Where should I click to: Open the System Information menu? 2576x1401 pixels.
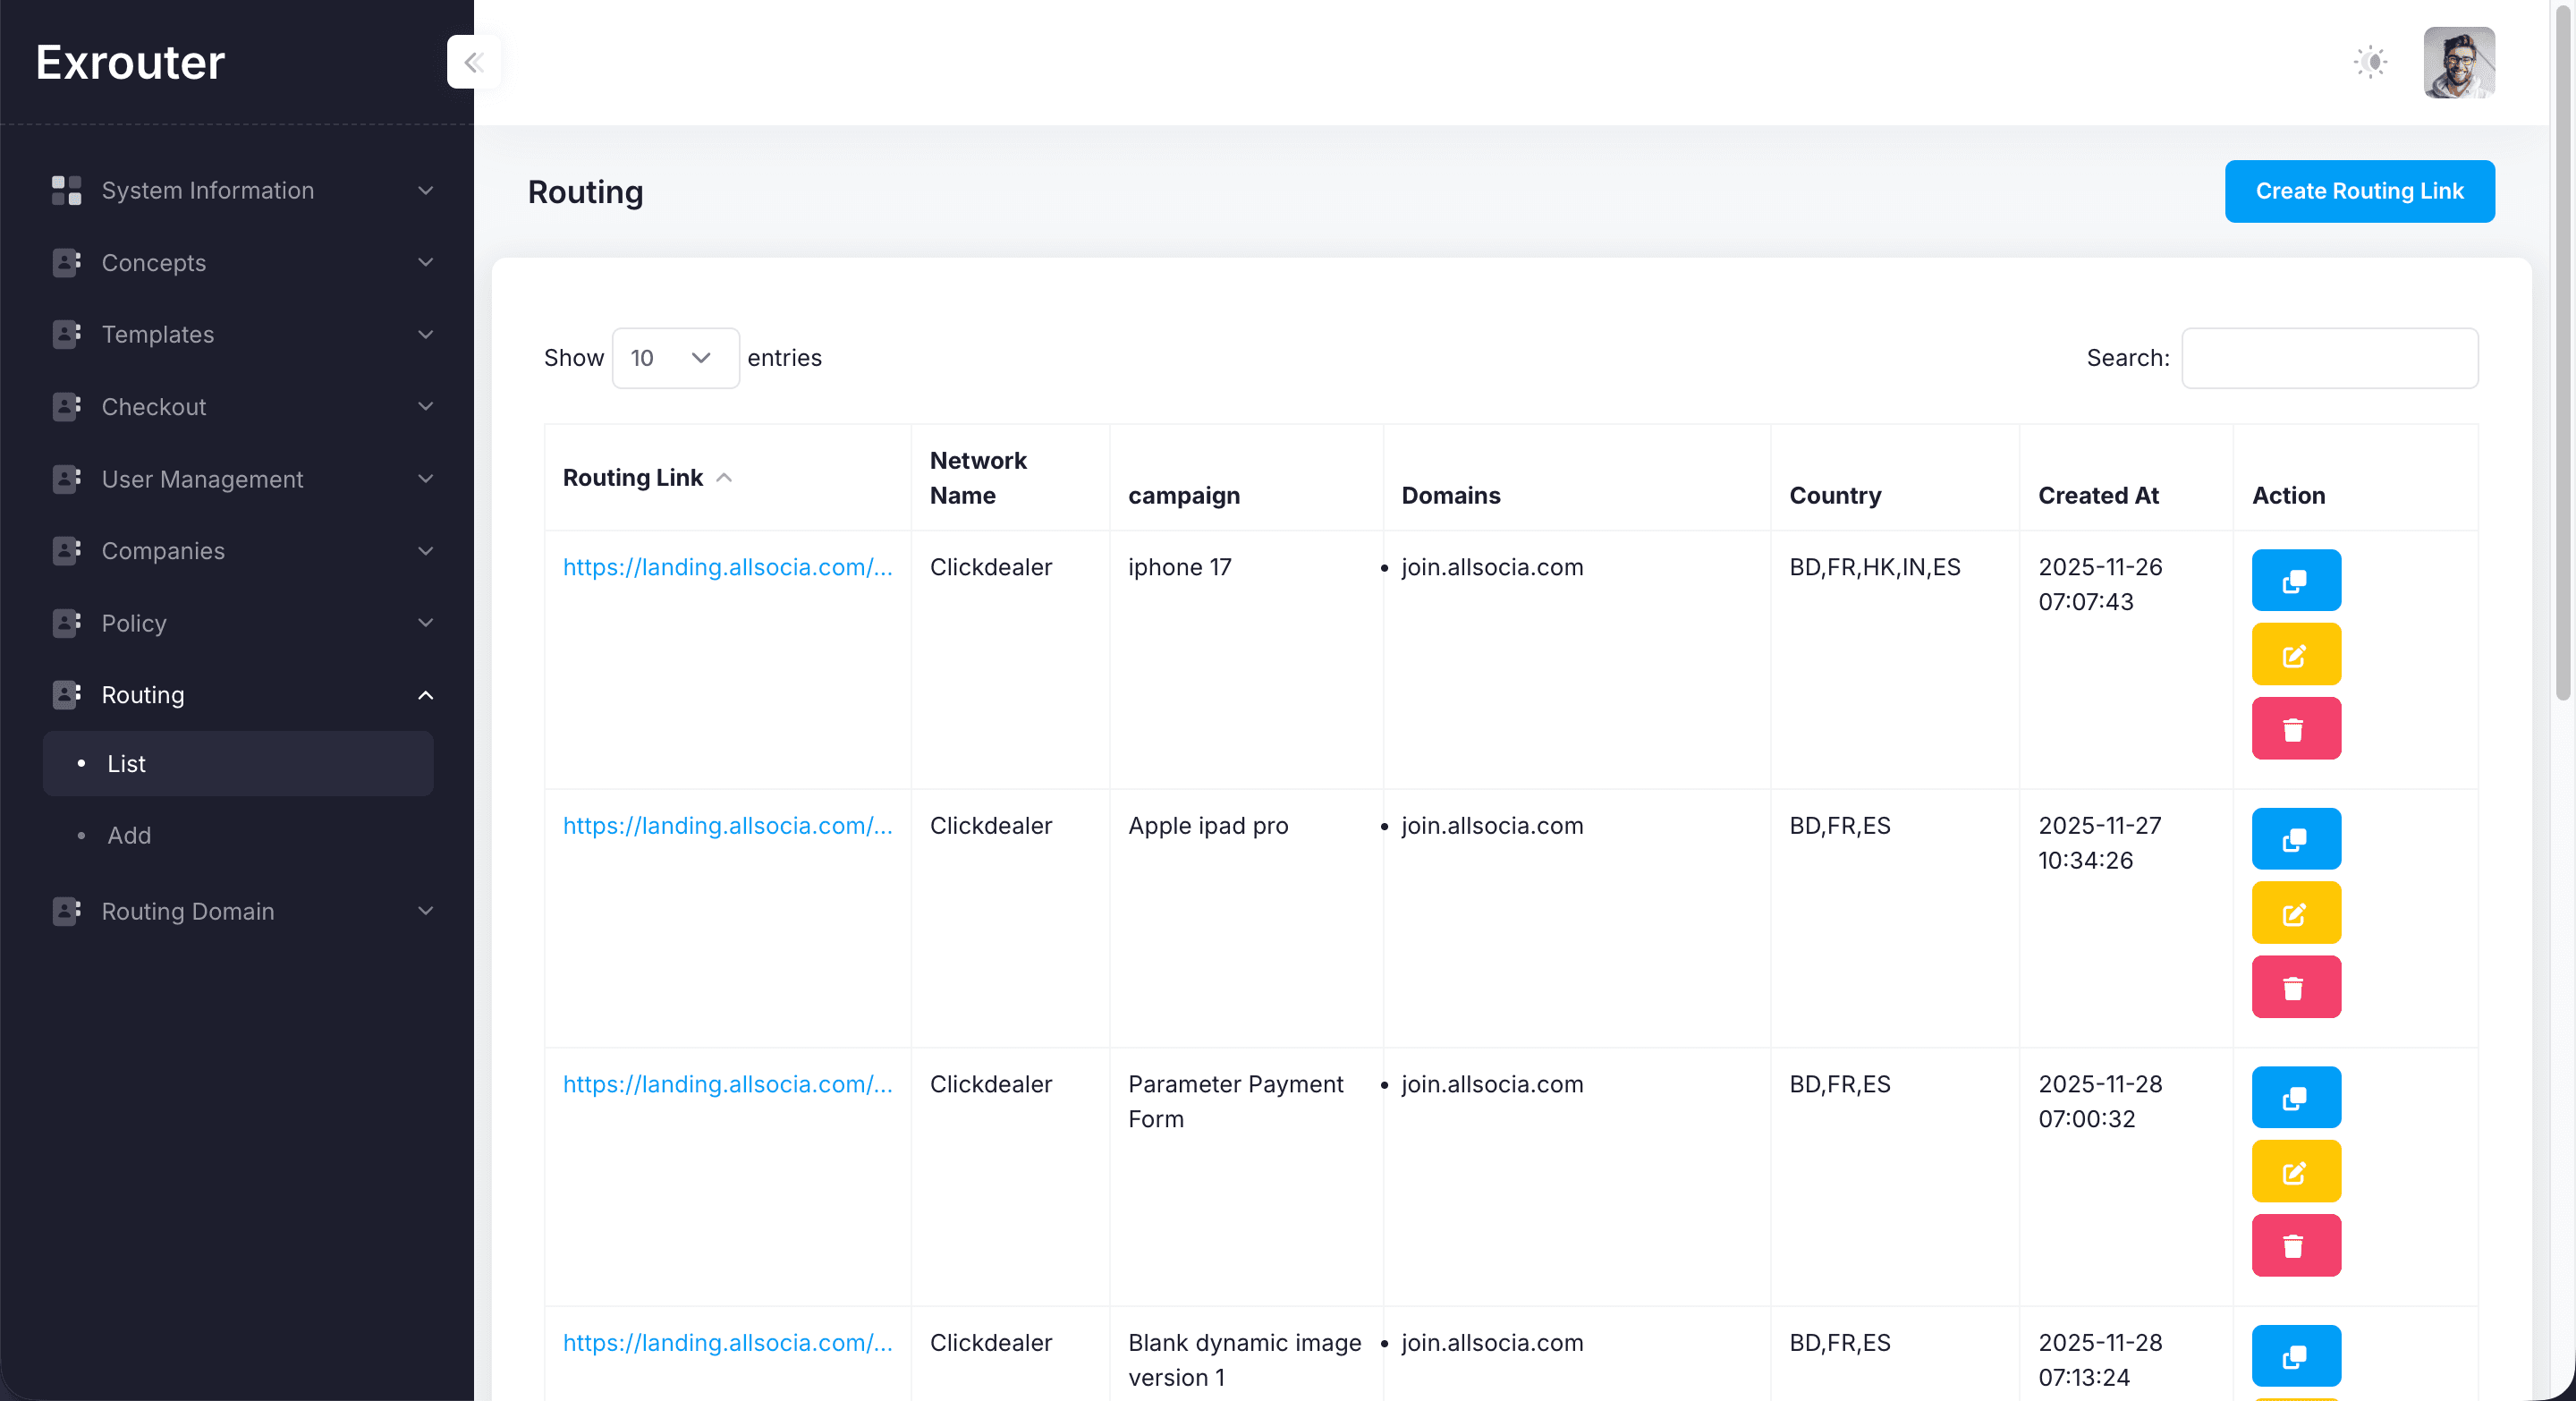click(238, 190)
